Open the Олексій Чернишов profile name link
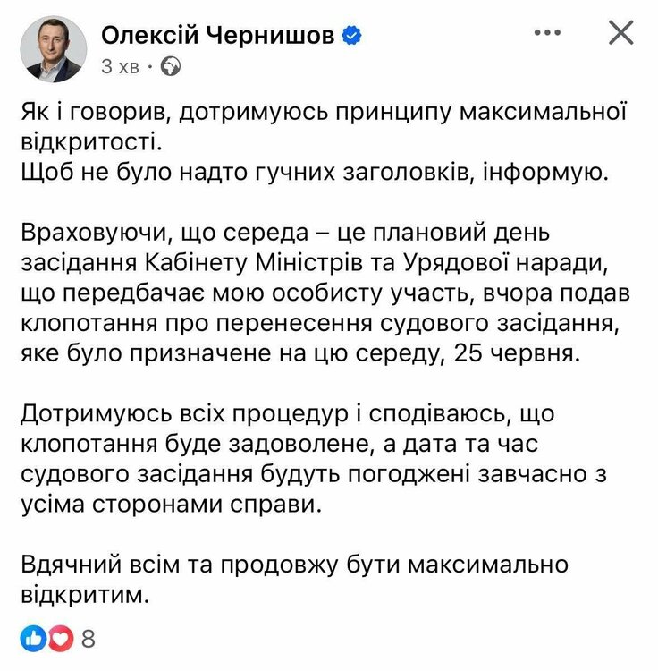The height and width of the screenshot is (671, 658). point(219,35)
